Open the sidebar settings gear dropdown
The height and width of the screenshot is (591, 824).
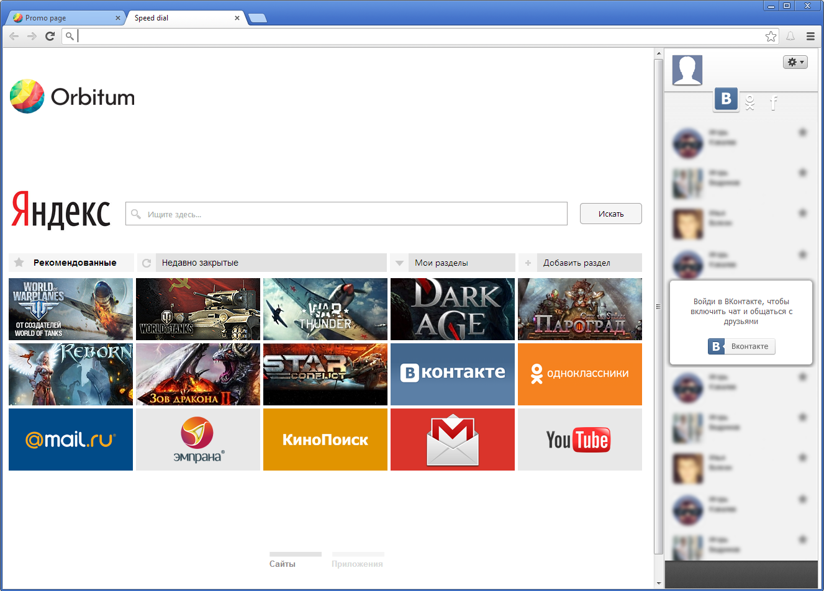795,62
